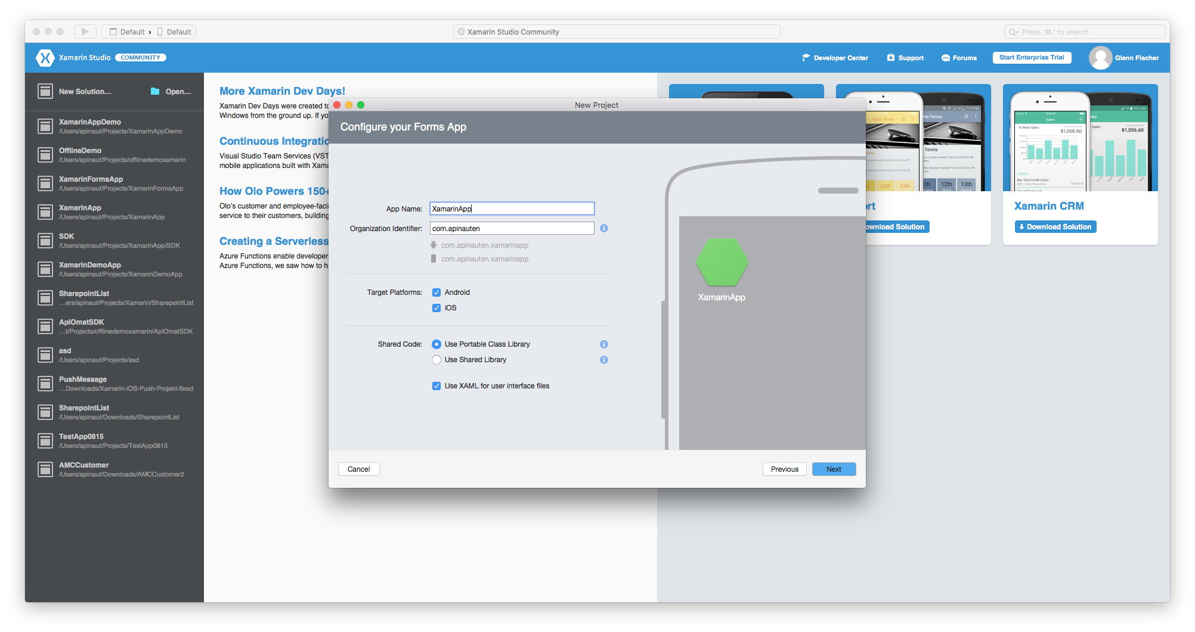
Task: Click info icon next to Organization Identifier
Action: (604, 228)
